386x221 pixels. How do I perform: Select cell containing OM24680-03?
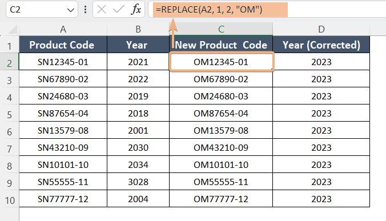point(221,96)
